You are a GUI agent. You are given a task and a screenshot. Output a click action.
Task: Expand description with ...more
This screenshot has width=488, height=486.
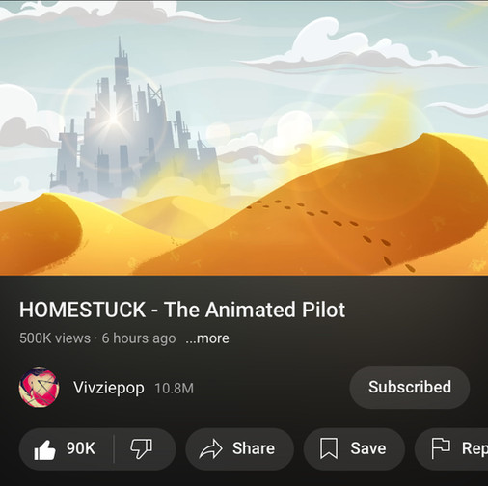pos(207,338)
